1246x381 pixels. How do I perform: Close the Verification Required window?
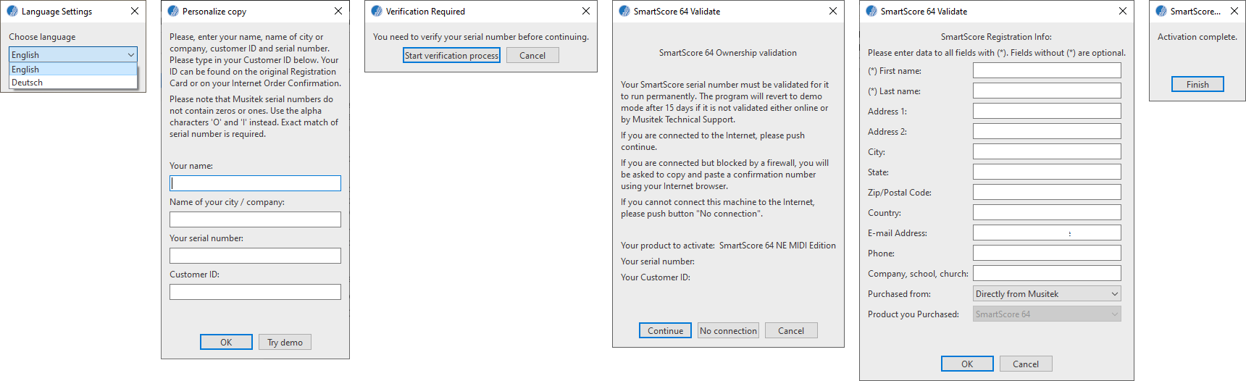click(586, 12)
